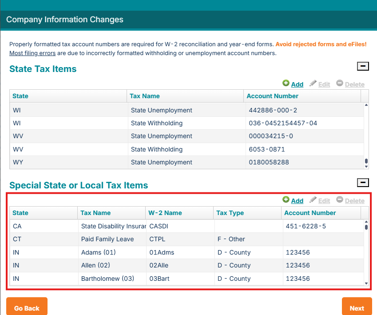
Task: Sort State Tax Items by Account Number column
Action: coord(302,96)
